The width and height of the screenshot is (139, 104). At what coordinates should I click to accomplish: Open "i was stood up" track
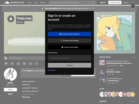click(113, 81)
